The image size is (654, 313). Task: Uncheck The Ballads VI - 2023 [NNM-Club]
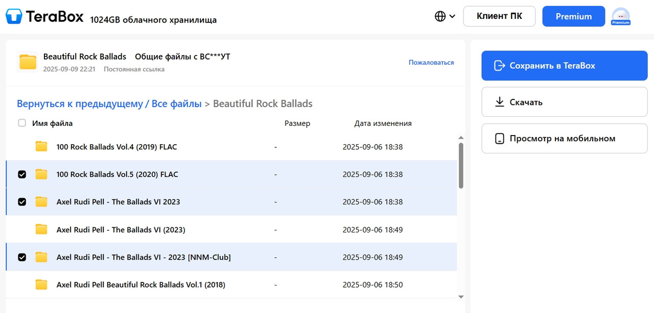point(22,257)
